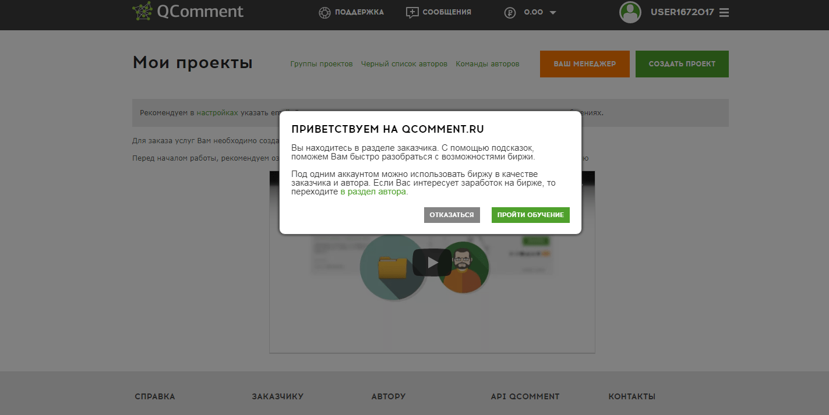Open the ПОДДЕРЖКА menu item
Viewport: 829px width, 415px height.
click(359, 12)
